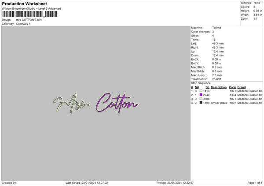Click the purple 'Cotton' embroidery preview
Viewport: 264px width, 186px height.
click(x=117, y=103)
